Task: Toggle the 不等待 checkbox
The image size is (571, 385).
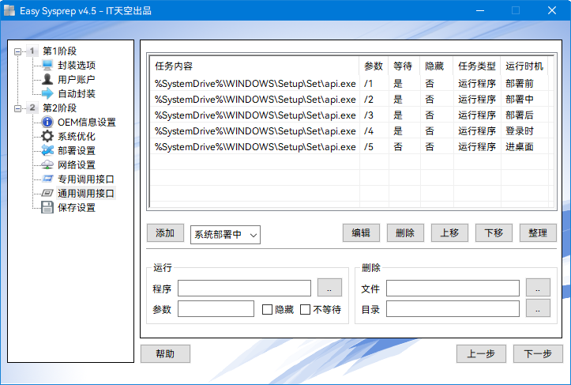Action: [x=305, y=310]
